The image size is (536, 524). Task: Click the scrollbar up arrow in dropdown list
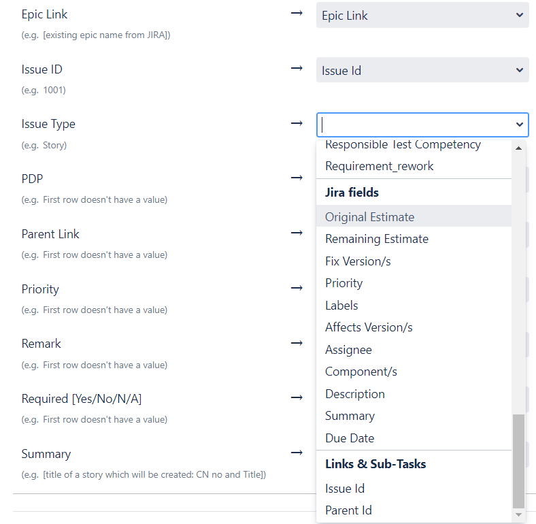(518, 148)
